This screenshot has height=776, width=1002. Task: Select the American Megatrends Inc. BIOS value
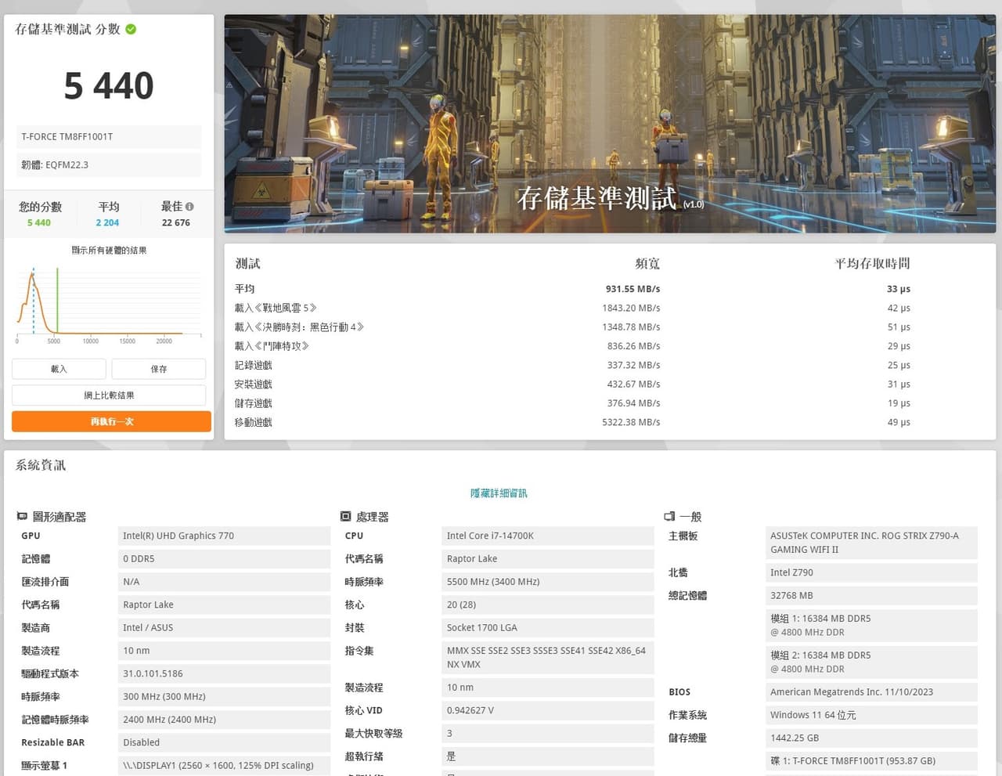pos(871,692)
